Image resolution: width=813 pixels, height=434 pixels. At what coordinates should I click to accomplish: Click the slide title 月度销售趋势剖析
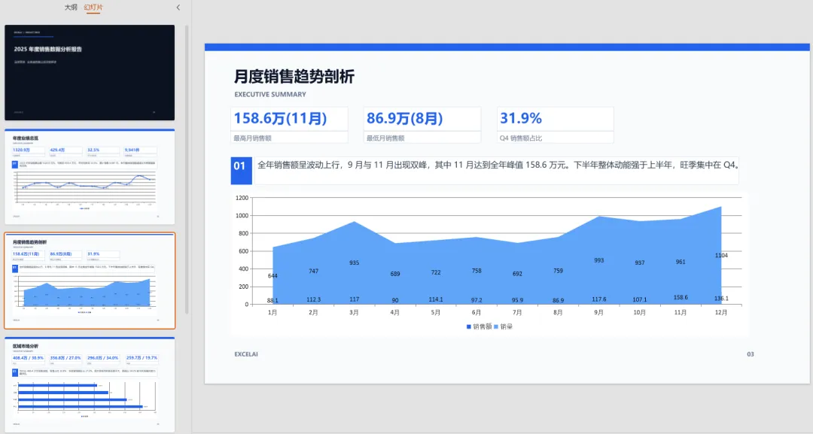point(294,77)
